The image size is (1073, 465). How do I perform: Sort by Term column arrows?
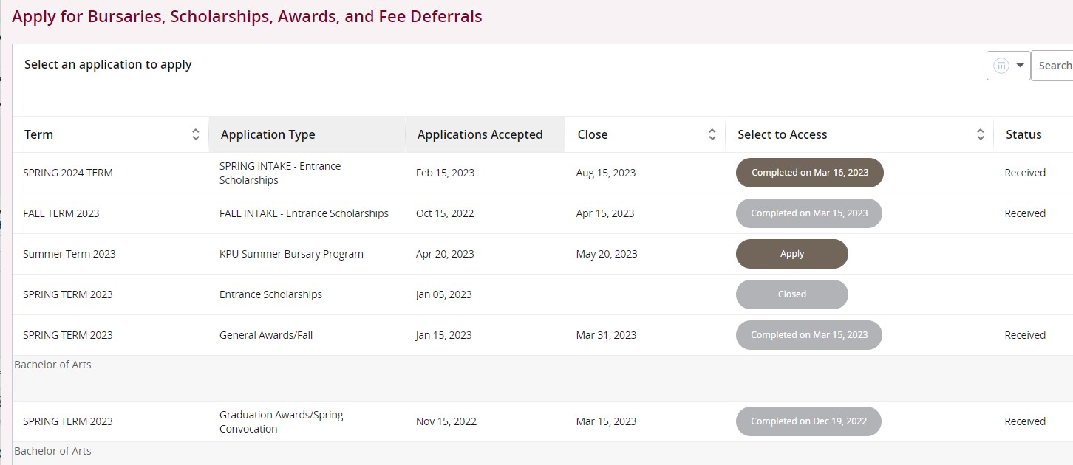point(195,134)
